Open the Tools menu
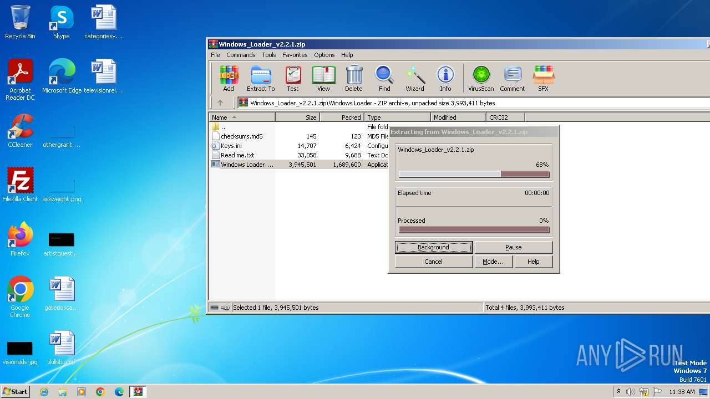This screenshot has height=399, width=710. pos(269,55)
